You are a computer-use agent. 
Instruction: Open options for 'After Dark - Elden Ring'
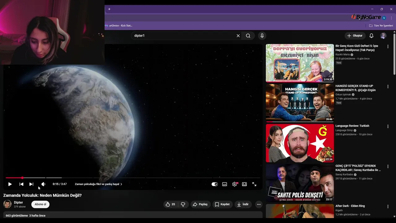388,206
